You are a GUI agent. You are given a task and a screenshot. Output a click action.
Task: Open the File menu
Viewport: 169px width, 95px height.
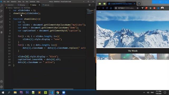(4, 2)
